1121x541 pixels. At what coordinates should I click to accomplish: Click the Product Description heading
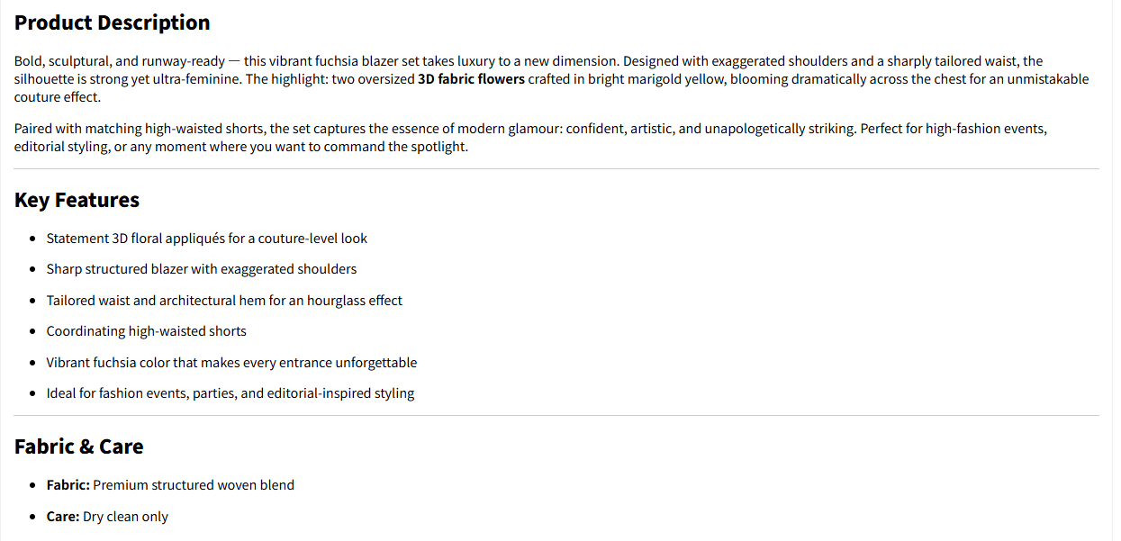112,23
